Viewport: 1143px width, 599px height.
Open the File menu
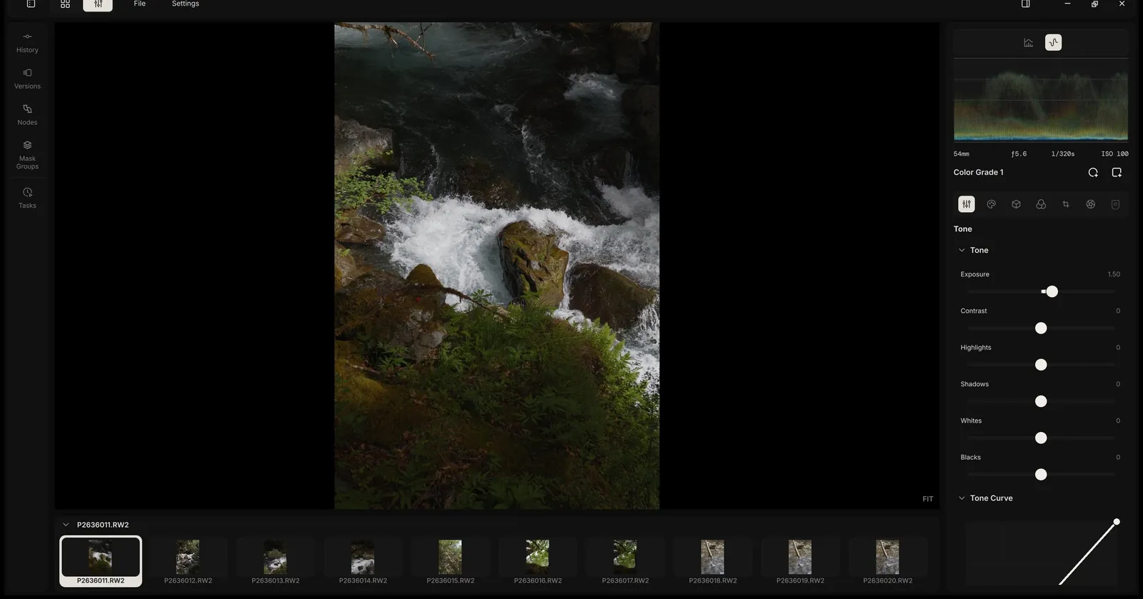[x=139, y=4]
